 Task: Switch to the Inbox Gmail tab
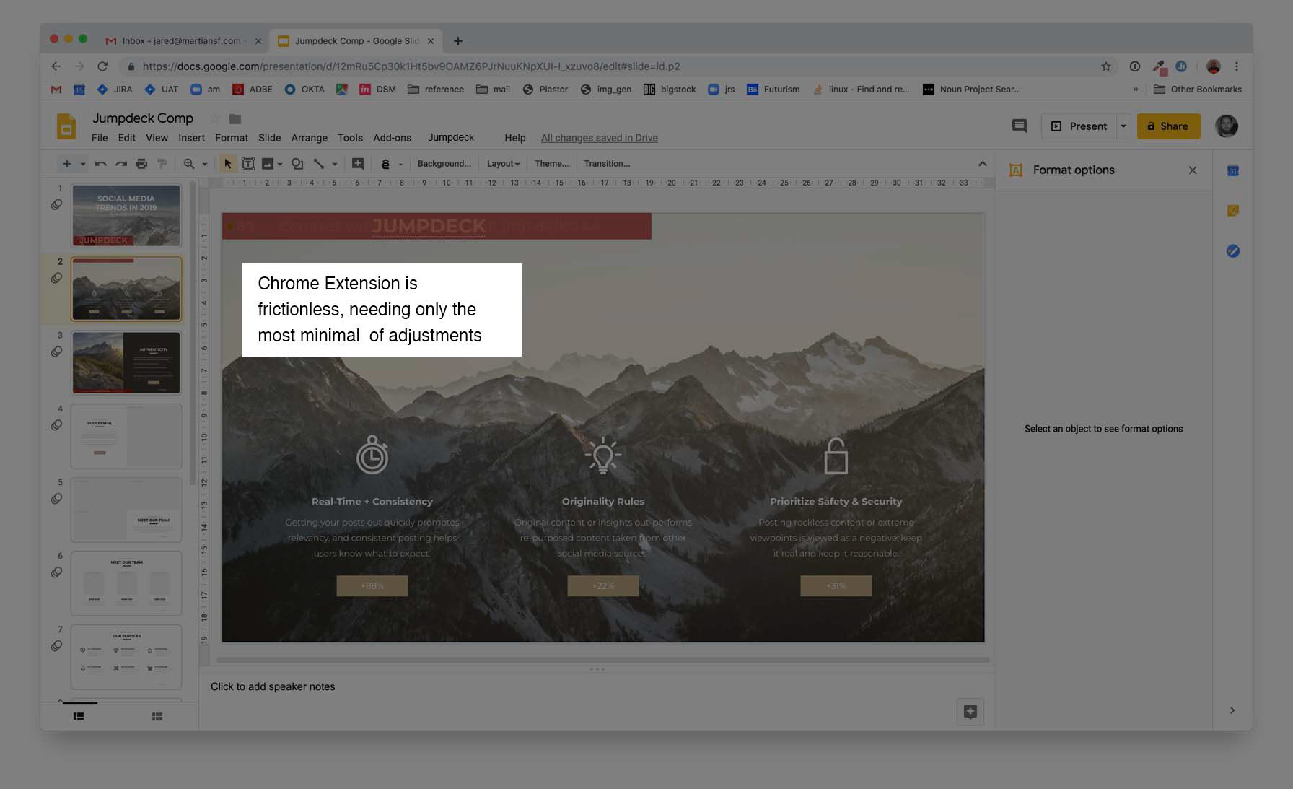point(182,41)
